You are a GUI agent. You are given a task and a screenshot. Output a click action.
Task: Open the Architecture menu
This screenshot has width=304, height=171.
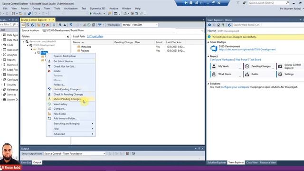click(x=71, y=9)
